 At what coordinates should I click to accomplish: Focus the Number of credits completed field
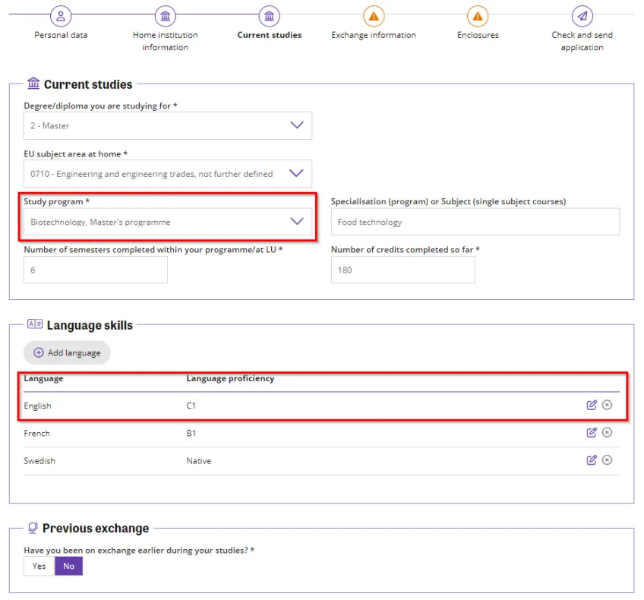coord(402,270)
